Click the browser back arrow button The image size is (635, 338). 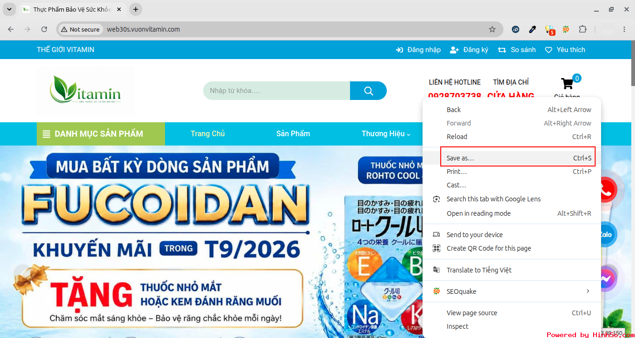click(11, 29)
